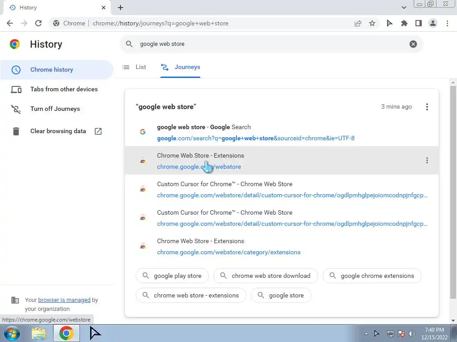Open Tabs from other devices

(x=57, y=89)
